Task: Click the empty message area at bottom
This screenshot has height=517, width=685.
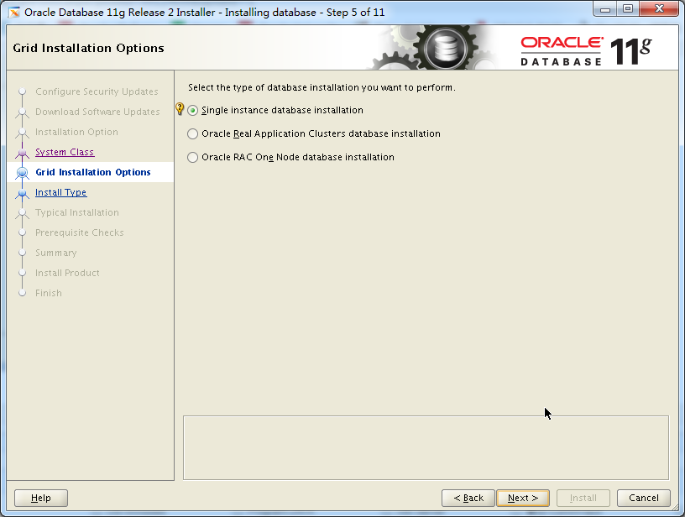Action: pos(426,448)
